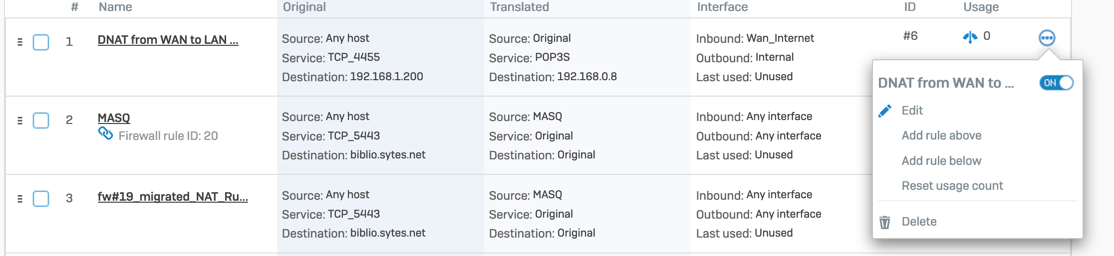This screenshot has width=1114, height=256.
Task: Open the DNAT from WAN to LAN link
Action: point(168,40)
